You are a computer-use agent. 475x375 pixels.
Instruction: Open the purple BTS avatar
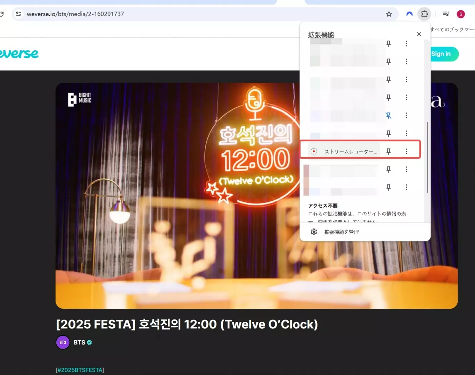(x=63, y=342)
